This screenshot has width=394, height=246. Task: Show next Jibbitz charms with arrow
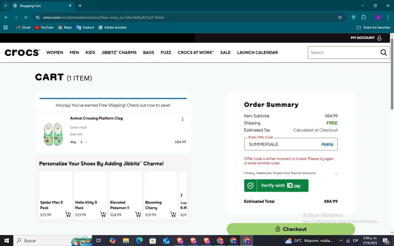click(x=181, y=195)
